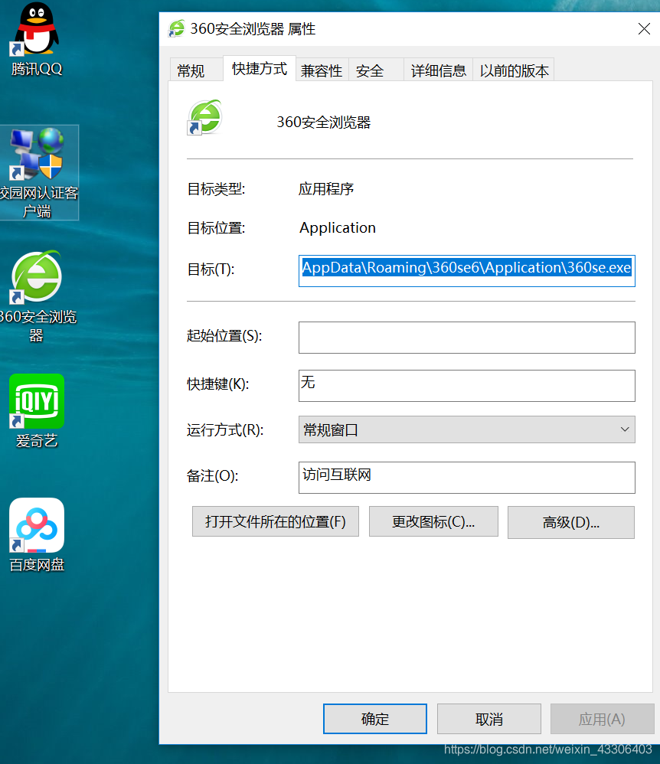The width and height of the screenshot is (660, 764).
Task: Click the 快捷键(K) field showing 无
Action: click(466, 385)
